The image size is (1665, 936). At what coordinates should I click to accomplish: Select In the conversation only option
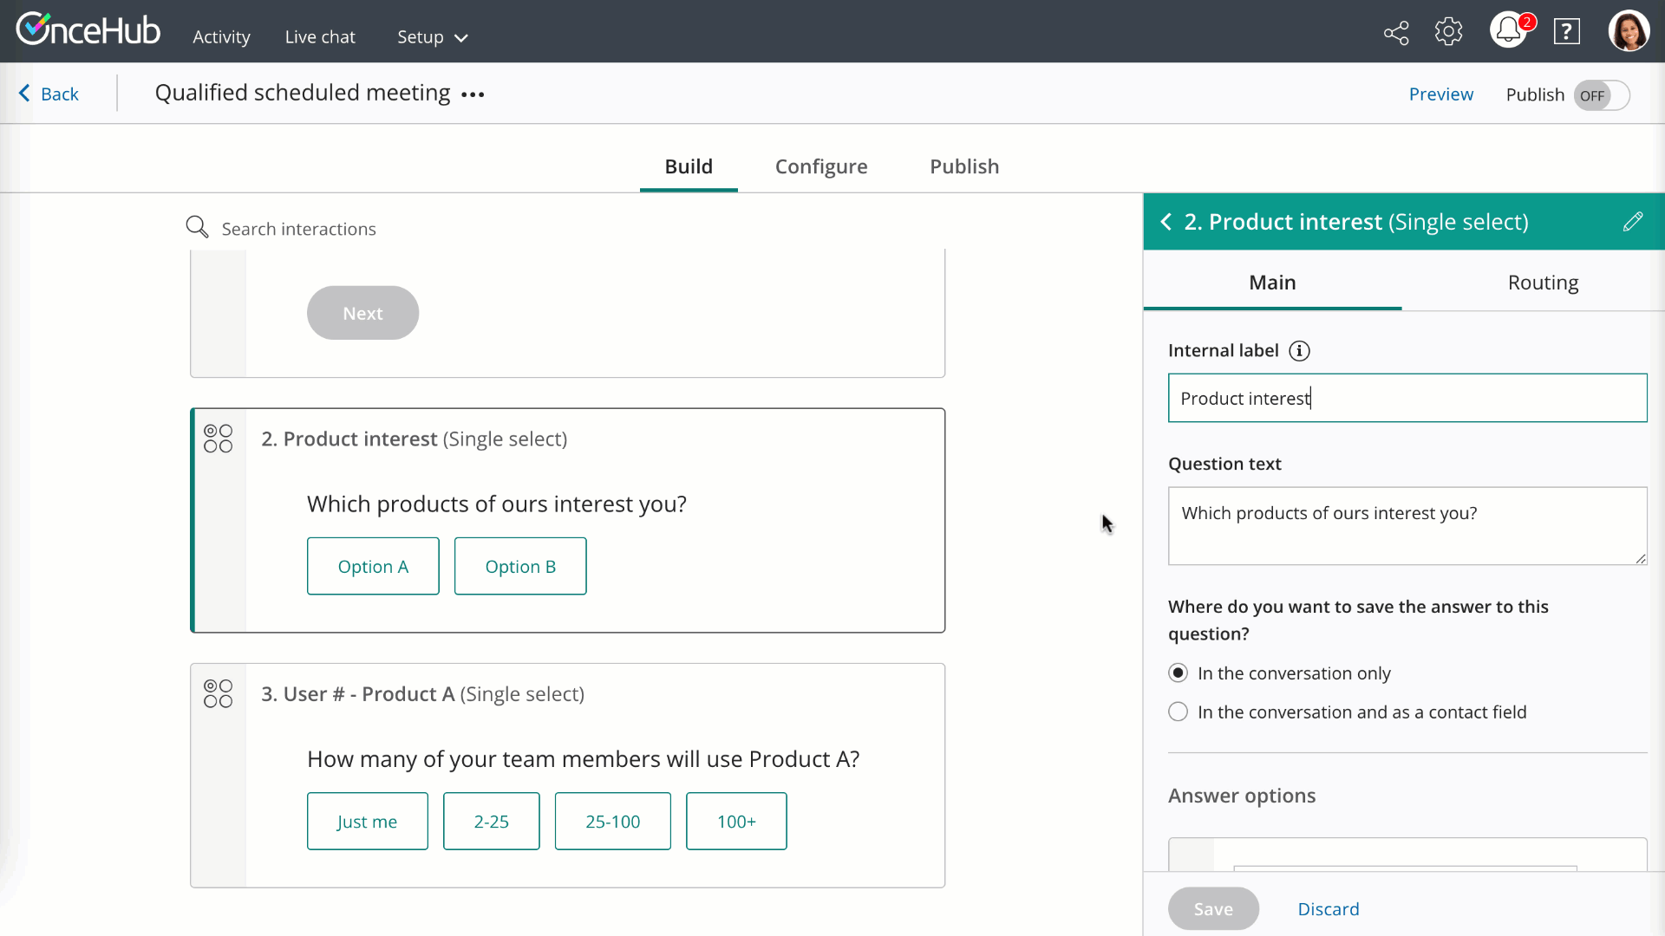coord(1178,673)
